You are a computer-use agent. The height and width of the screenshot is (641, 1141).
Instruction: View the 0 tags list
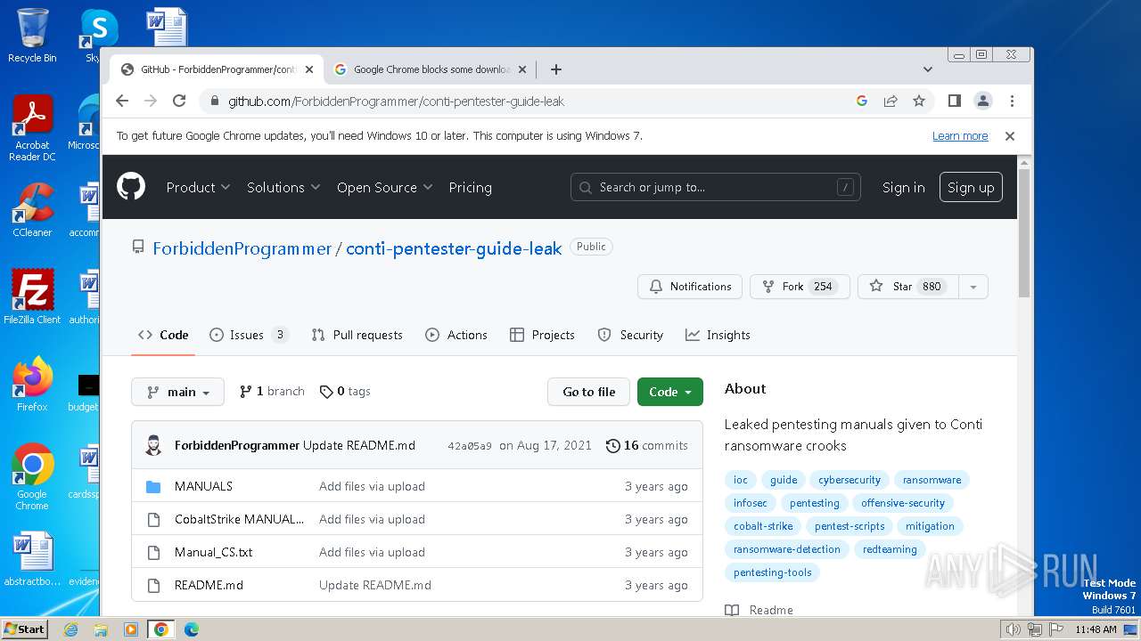pos(345,391)
